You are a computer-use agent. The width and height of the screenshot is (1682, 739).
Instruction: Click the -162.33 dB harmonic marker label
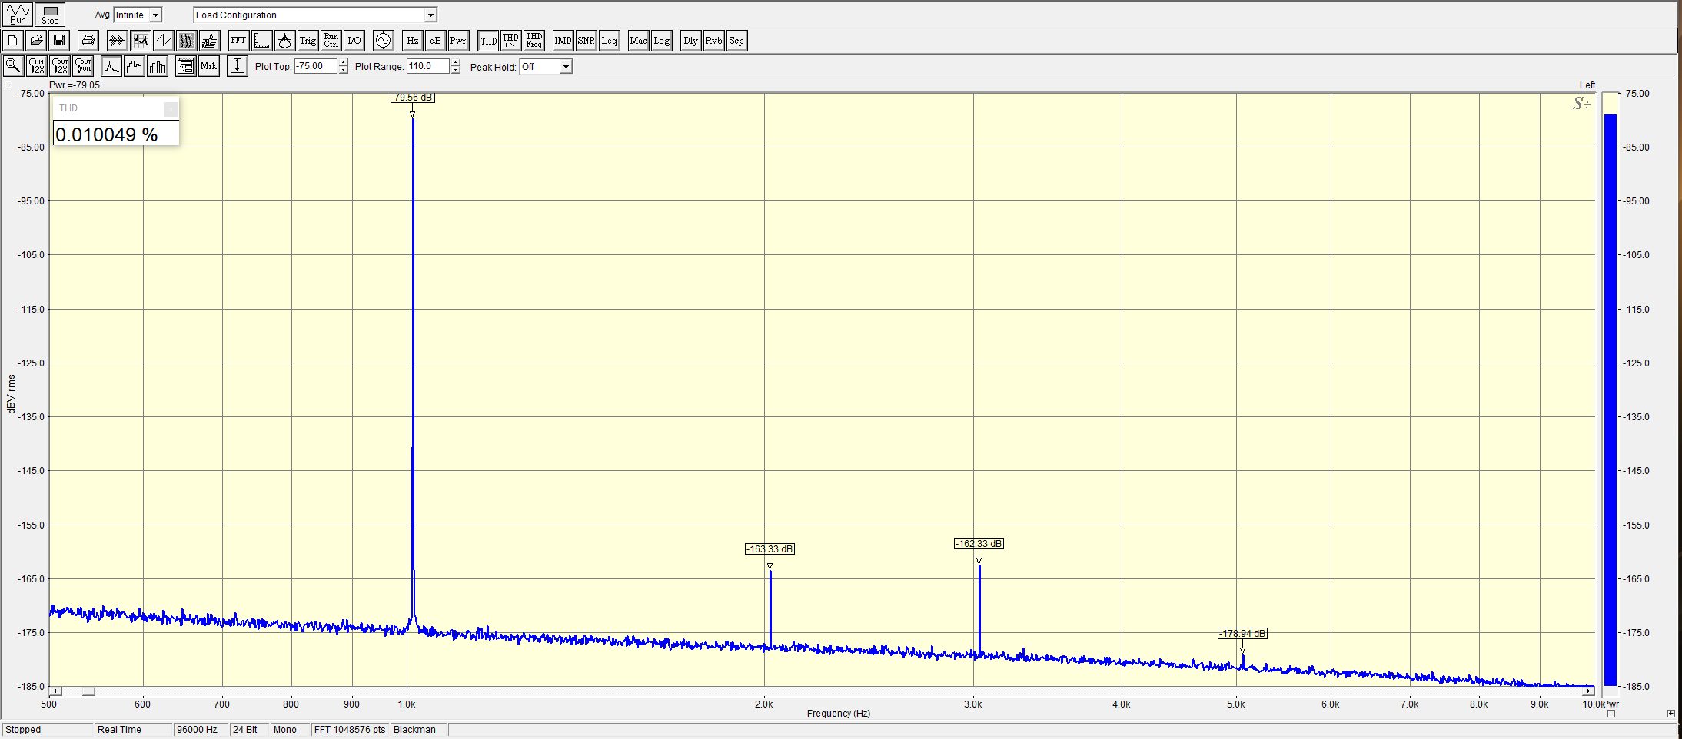click(979, 544)
